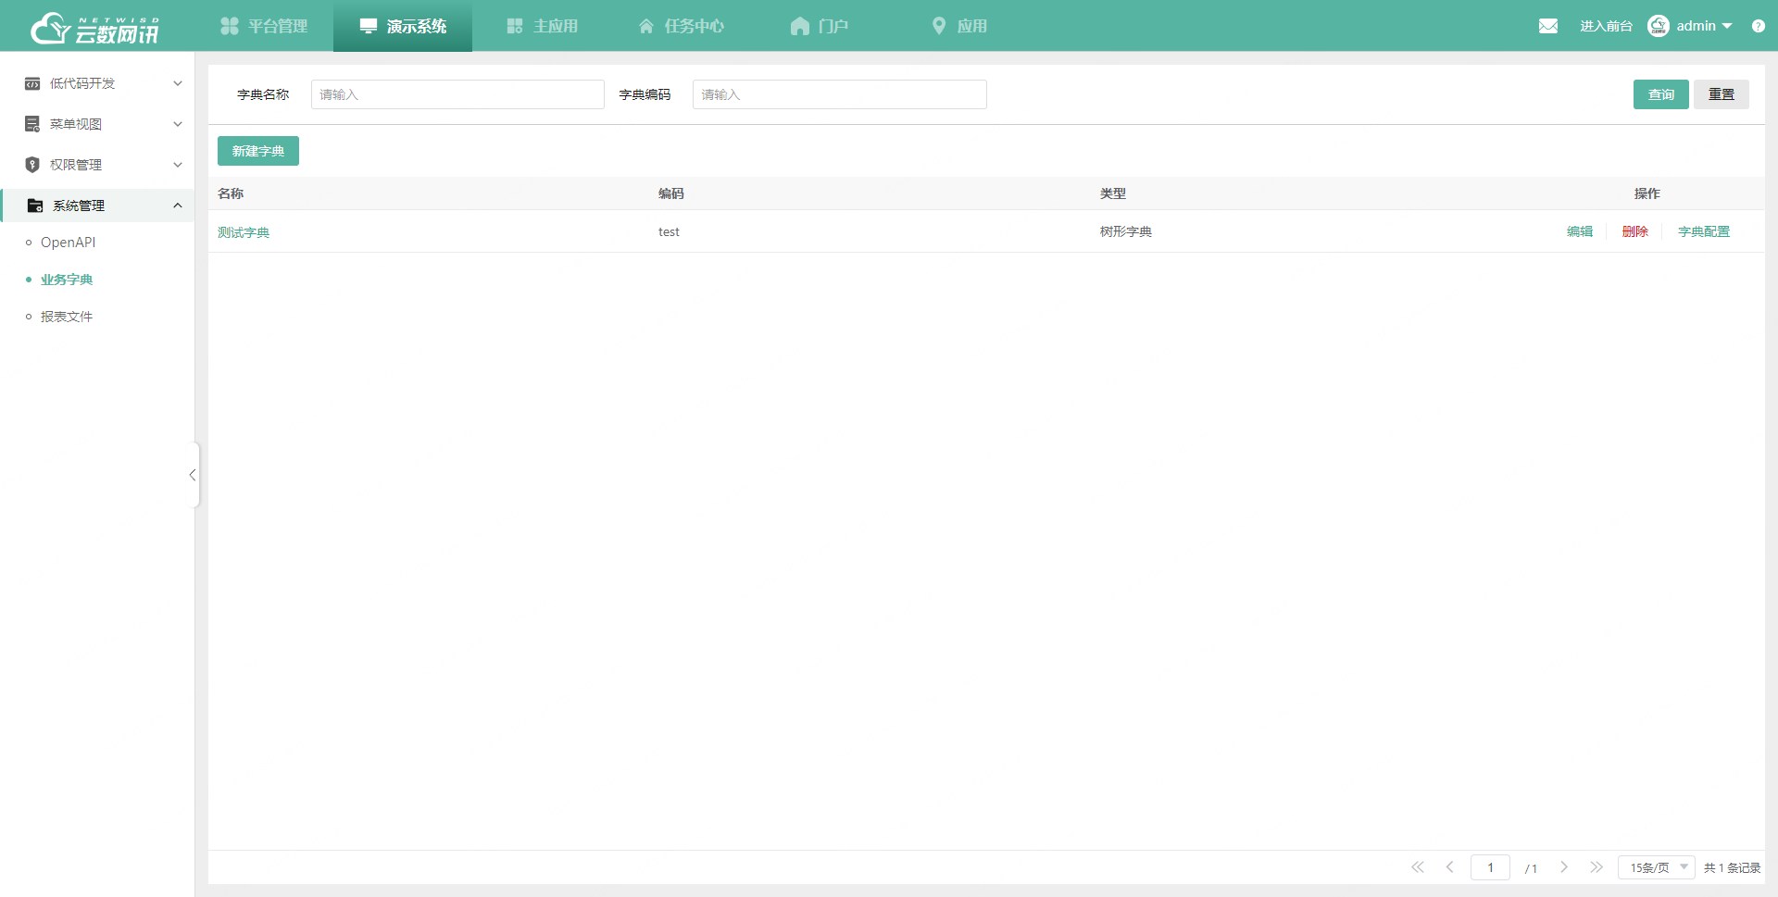Focus the 字典名称 input field
1778x897 pixels.
[457, 94]
